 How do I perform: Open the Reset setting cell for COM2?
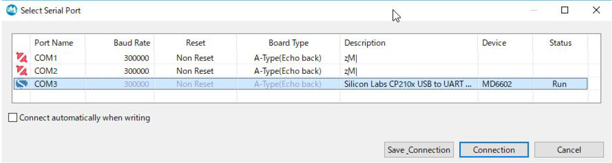(195, 71)
